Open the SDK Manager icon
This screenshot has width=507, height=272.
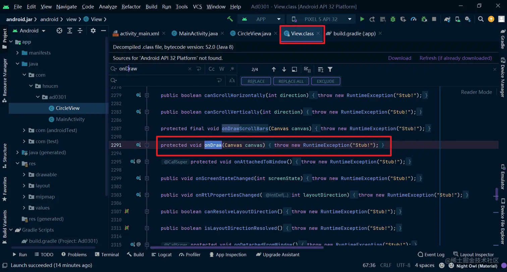468,19
